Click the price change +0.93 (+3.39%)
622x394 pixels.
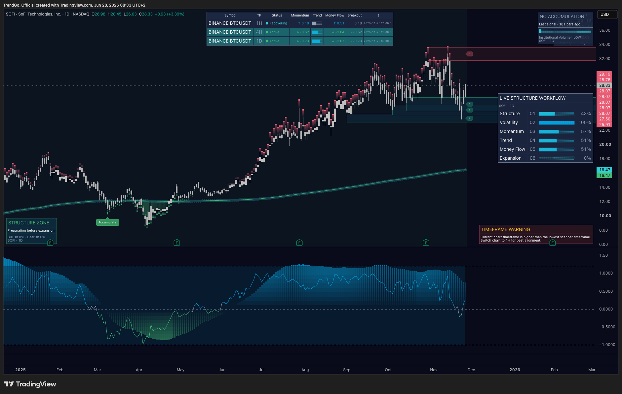[x=170, y=14]
